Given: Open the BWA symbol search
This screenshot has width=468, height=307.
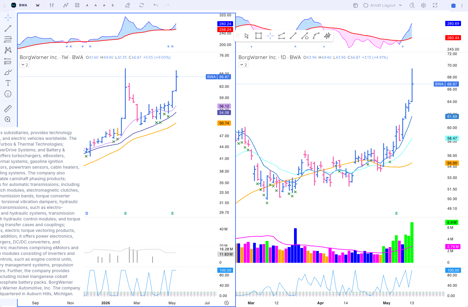Looking at the screenshot, I should point(19,5).
